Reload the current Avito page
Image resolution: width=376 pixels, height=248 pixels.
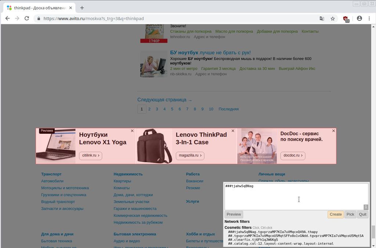pyautogui.click(x=26, y=18)
